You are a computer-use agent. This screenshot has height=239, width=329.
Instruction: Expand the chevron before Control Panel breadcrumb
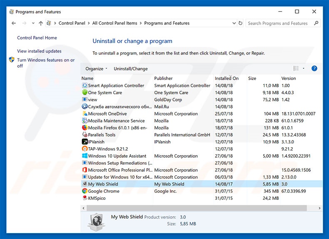pyautogui.click(x=55, y=23)
